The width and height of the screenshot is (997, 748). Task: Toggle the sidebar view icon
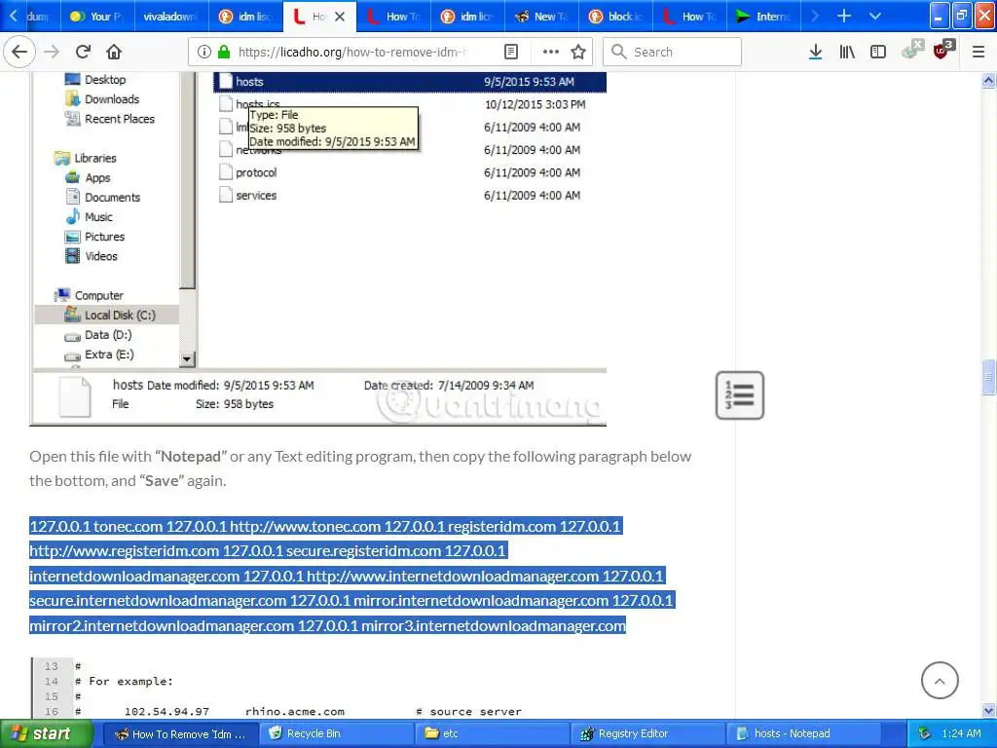coord(878,53)
